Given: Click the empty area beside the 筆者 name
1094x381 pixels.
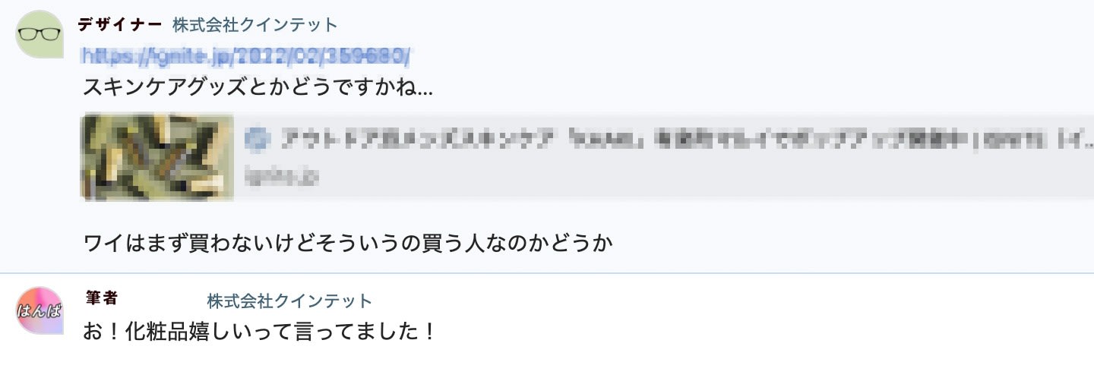Looking at the screenshot, I should [163, 299].
